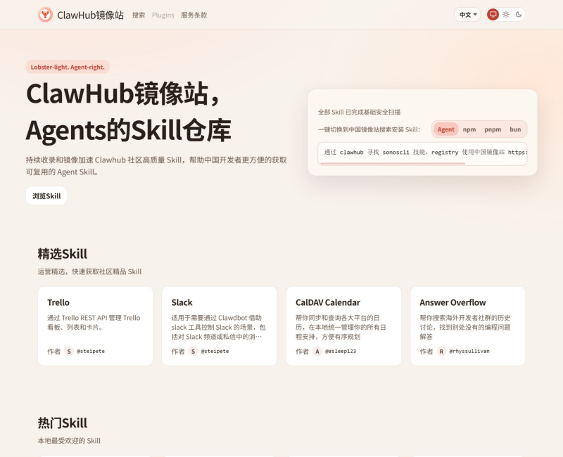
Task: Click the Answer Overflow description text
Action: point(465,327)
